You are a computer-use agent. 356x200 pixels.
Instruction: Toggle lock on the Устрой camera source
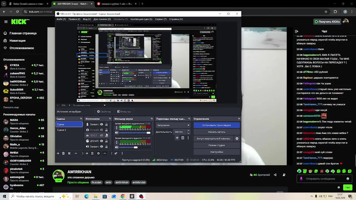click(106, 130)
